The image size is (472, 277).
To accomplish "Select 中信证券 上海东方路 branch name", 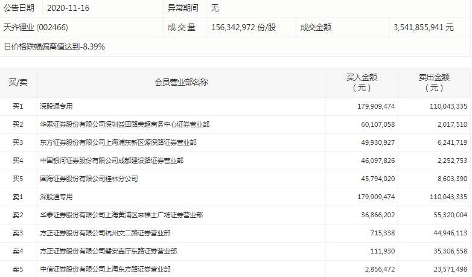I will pos(105,269).
